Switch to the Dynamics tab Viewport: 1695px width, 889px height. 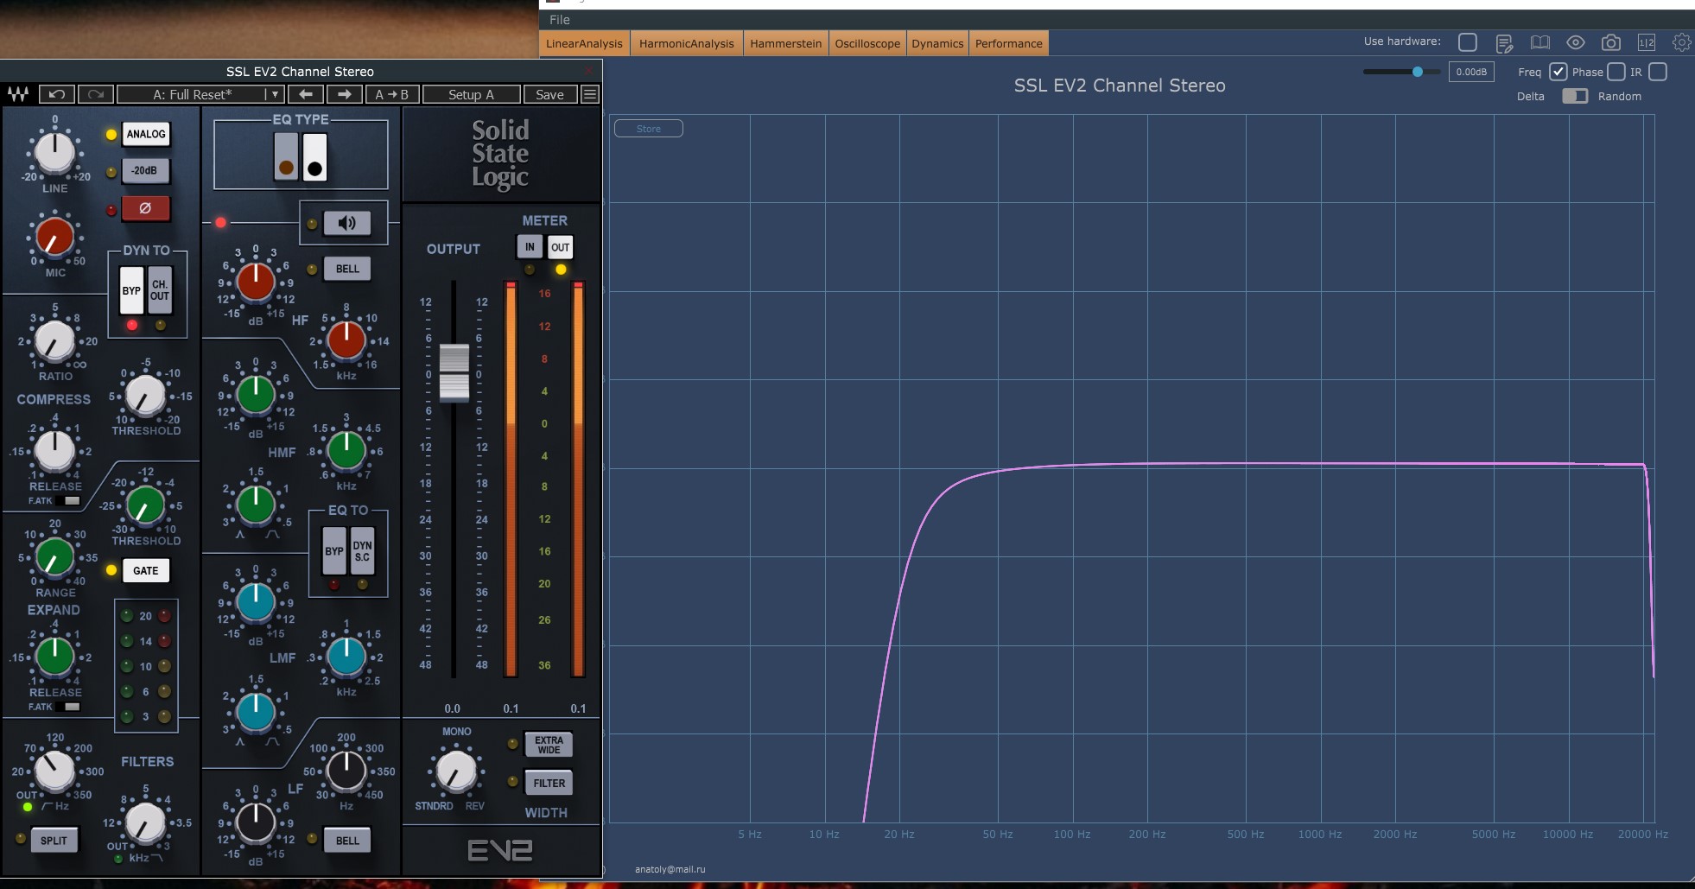point(937,43)
